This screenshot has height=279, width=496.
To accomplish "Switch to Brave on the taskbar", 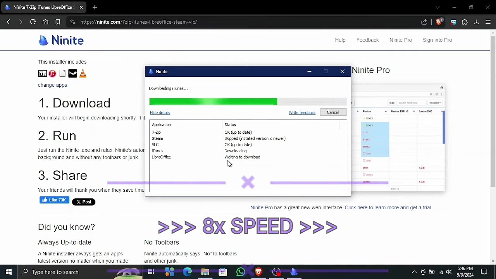I will [x=258, y=272].
